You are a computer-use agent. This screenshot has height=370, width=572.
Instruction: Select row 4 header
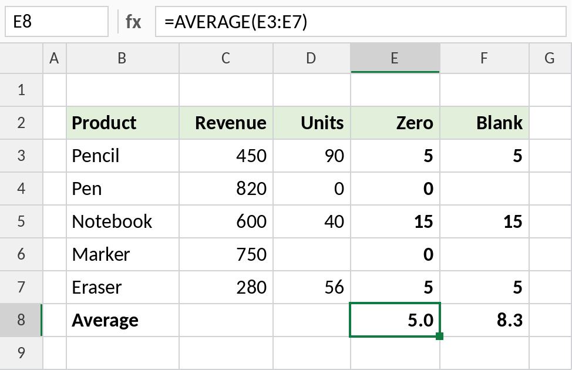(x=21, y=189)
